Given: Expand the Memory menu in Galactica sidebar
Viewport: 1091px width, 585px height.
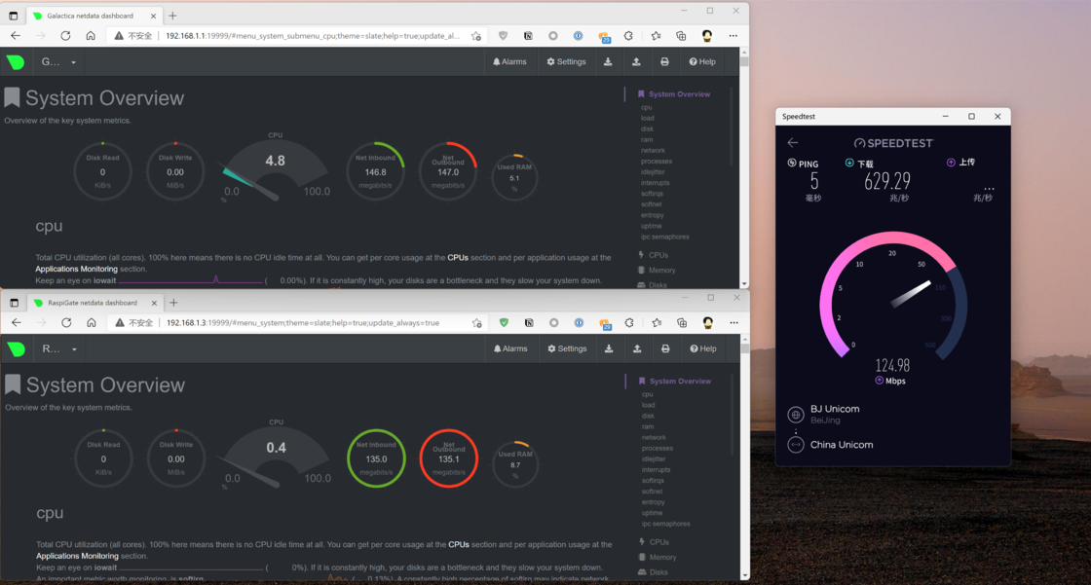Looking at the screenshot, I should [657, 271].
